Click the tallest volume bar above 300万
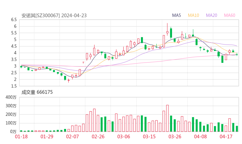242x144 pixels. [167, 118]
